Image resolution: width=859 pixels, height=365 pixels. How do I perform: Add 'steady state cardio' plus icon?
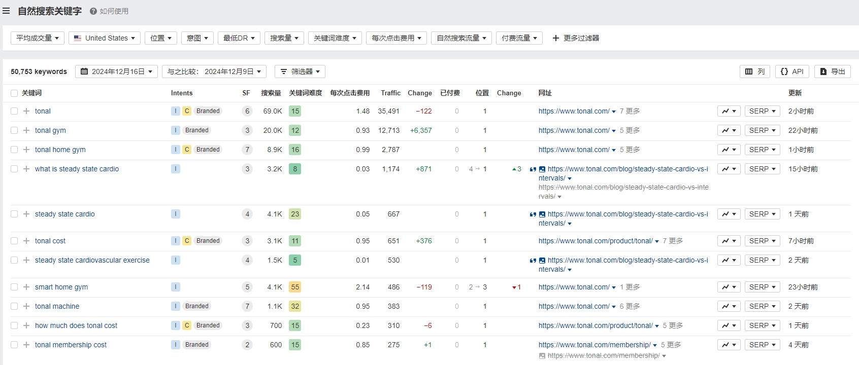coord(26,214)
